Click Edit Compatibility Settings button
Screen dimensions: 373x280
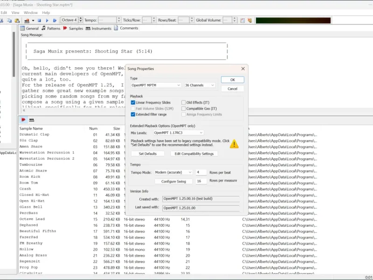[x=194, y=154]
